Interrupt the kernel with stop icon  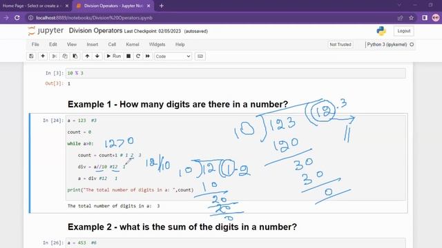128,56
